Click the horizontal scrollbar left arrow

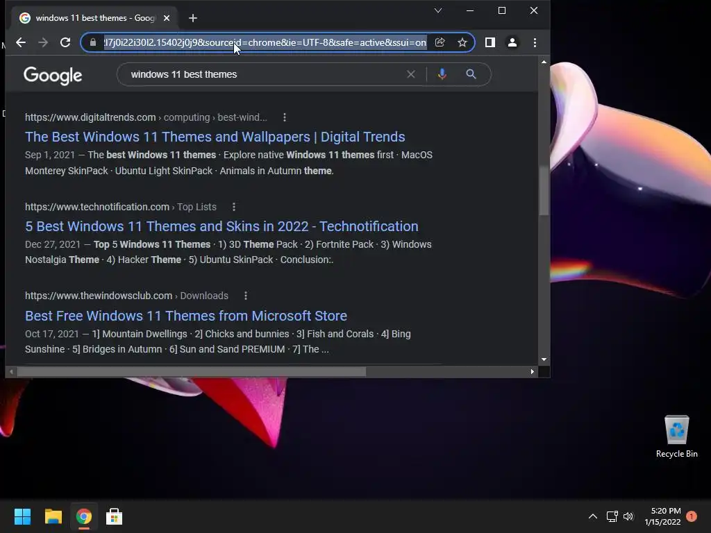11,372
